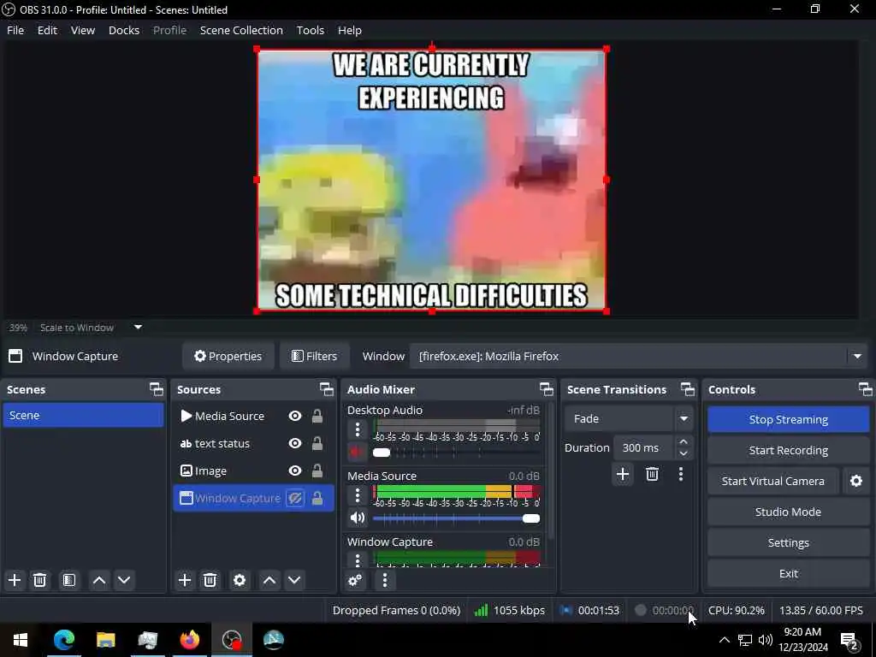
Task: Open scene filters icon in Scenes panel
Action: tap(69, 580)
